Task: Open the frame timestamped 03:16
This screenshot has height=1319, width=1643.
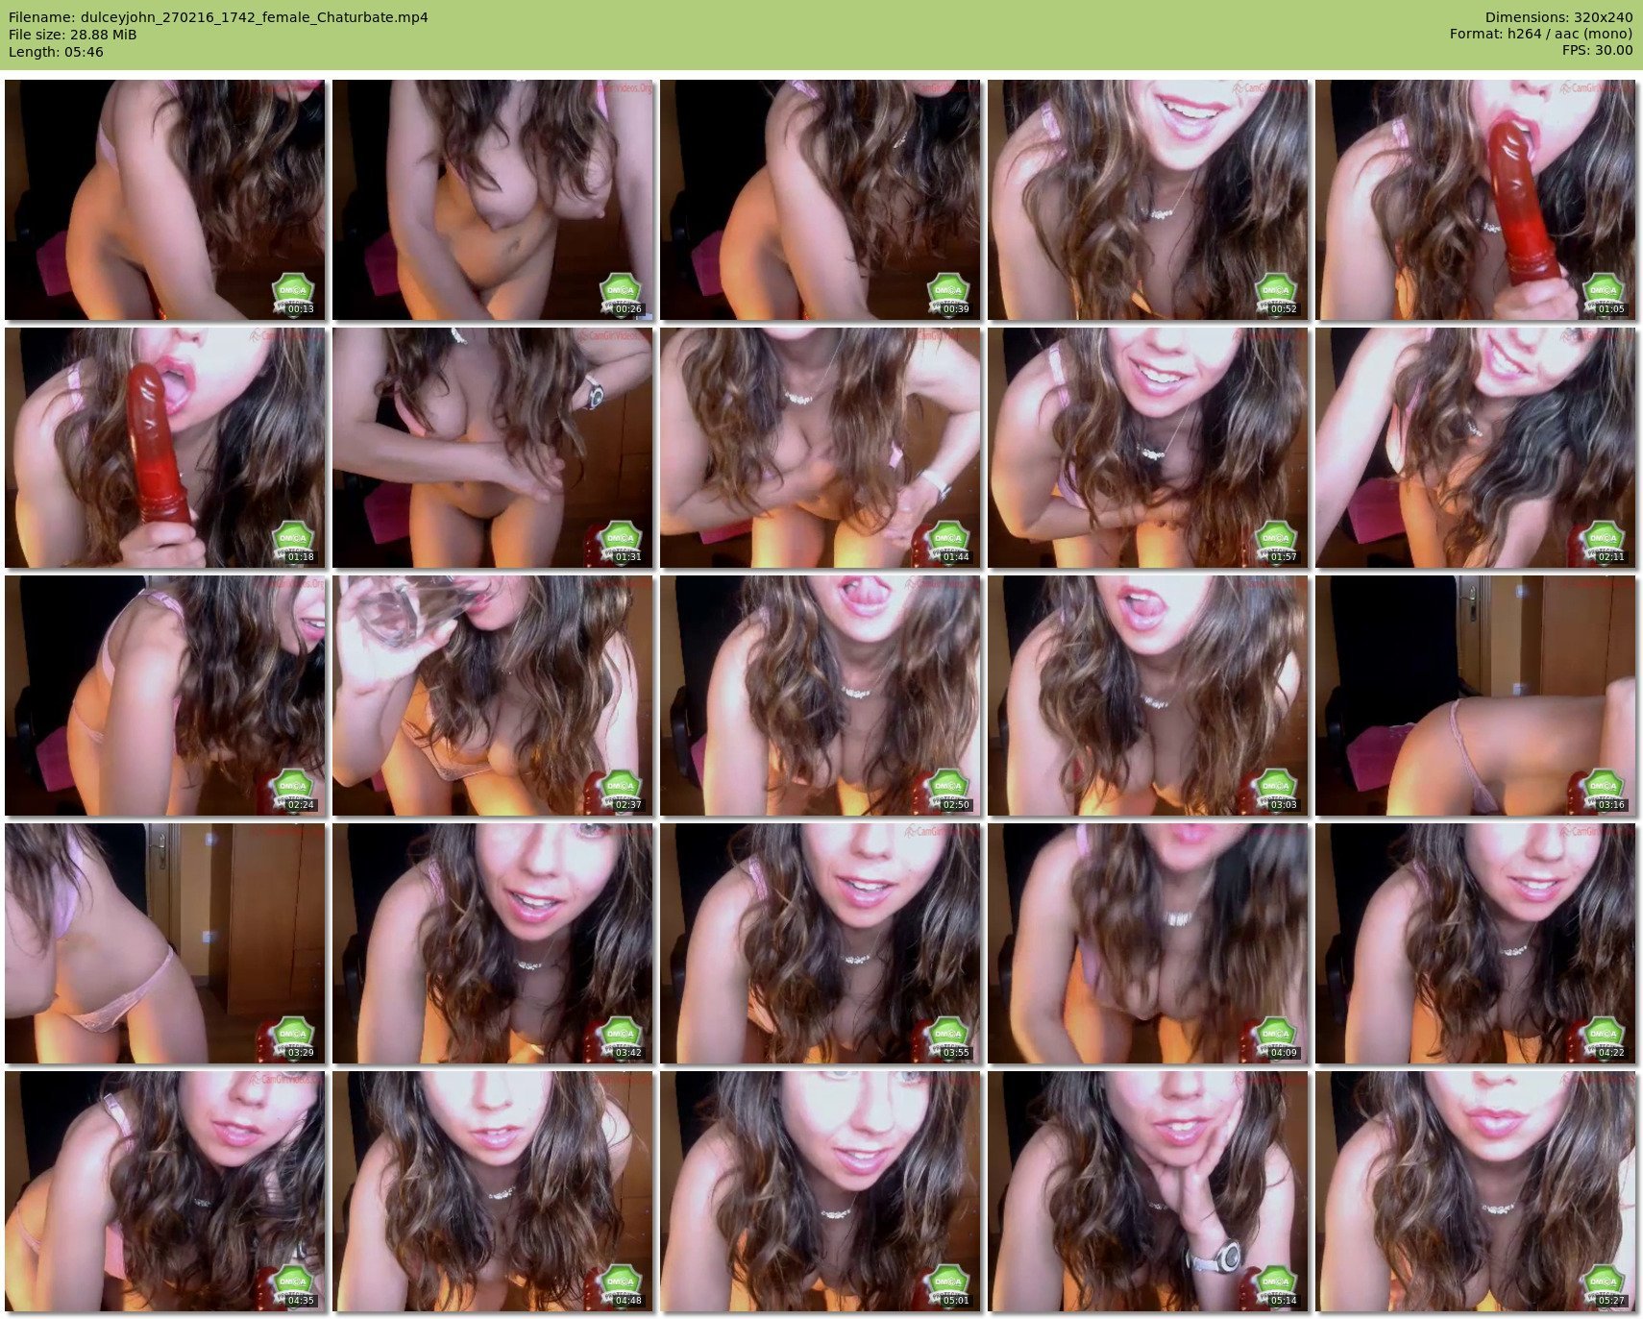Action: [x=1475, y=695]
